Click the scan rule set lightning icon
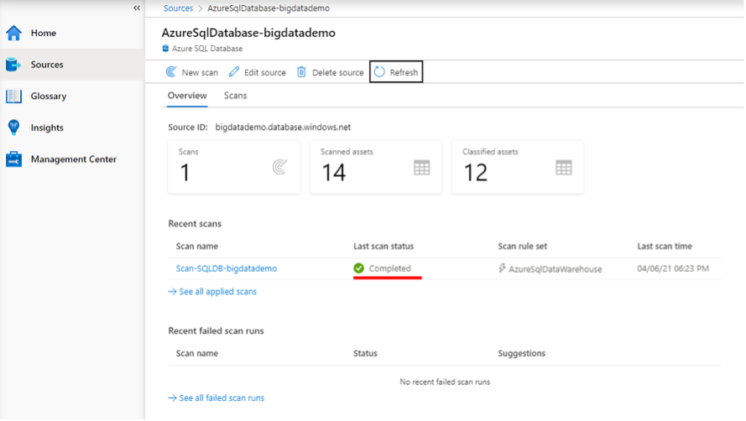 [x=502, y=268]
